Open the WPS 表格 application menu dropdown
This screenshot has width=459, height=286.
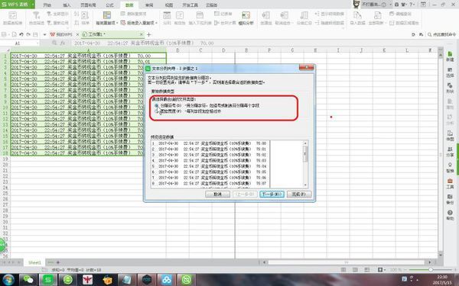[32, 5]
